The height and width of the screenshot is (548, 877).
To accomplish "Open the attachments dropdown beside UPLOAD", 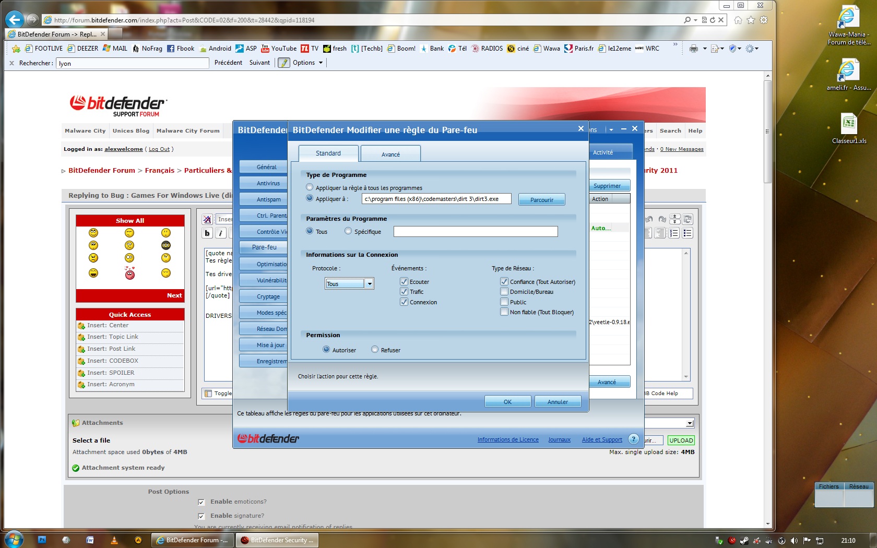I will (x=690, y=423).
